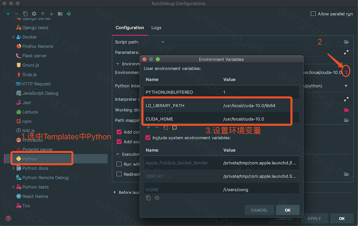The image size is (358, 226).
Task: Open Script path type dropdown
Action: [163, 42]
